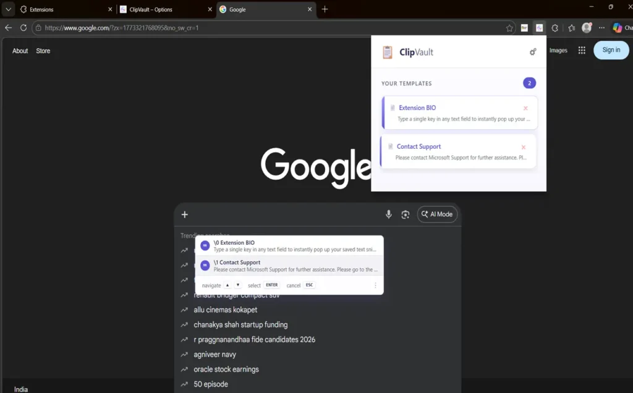
Task: Select the About menu link
Action: coord(20,51)
